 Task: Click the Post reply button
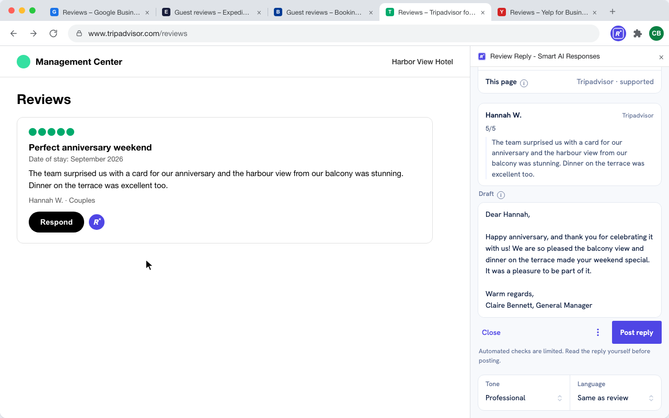pyautogui.click(x=637, y=332)
